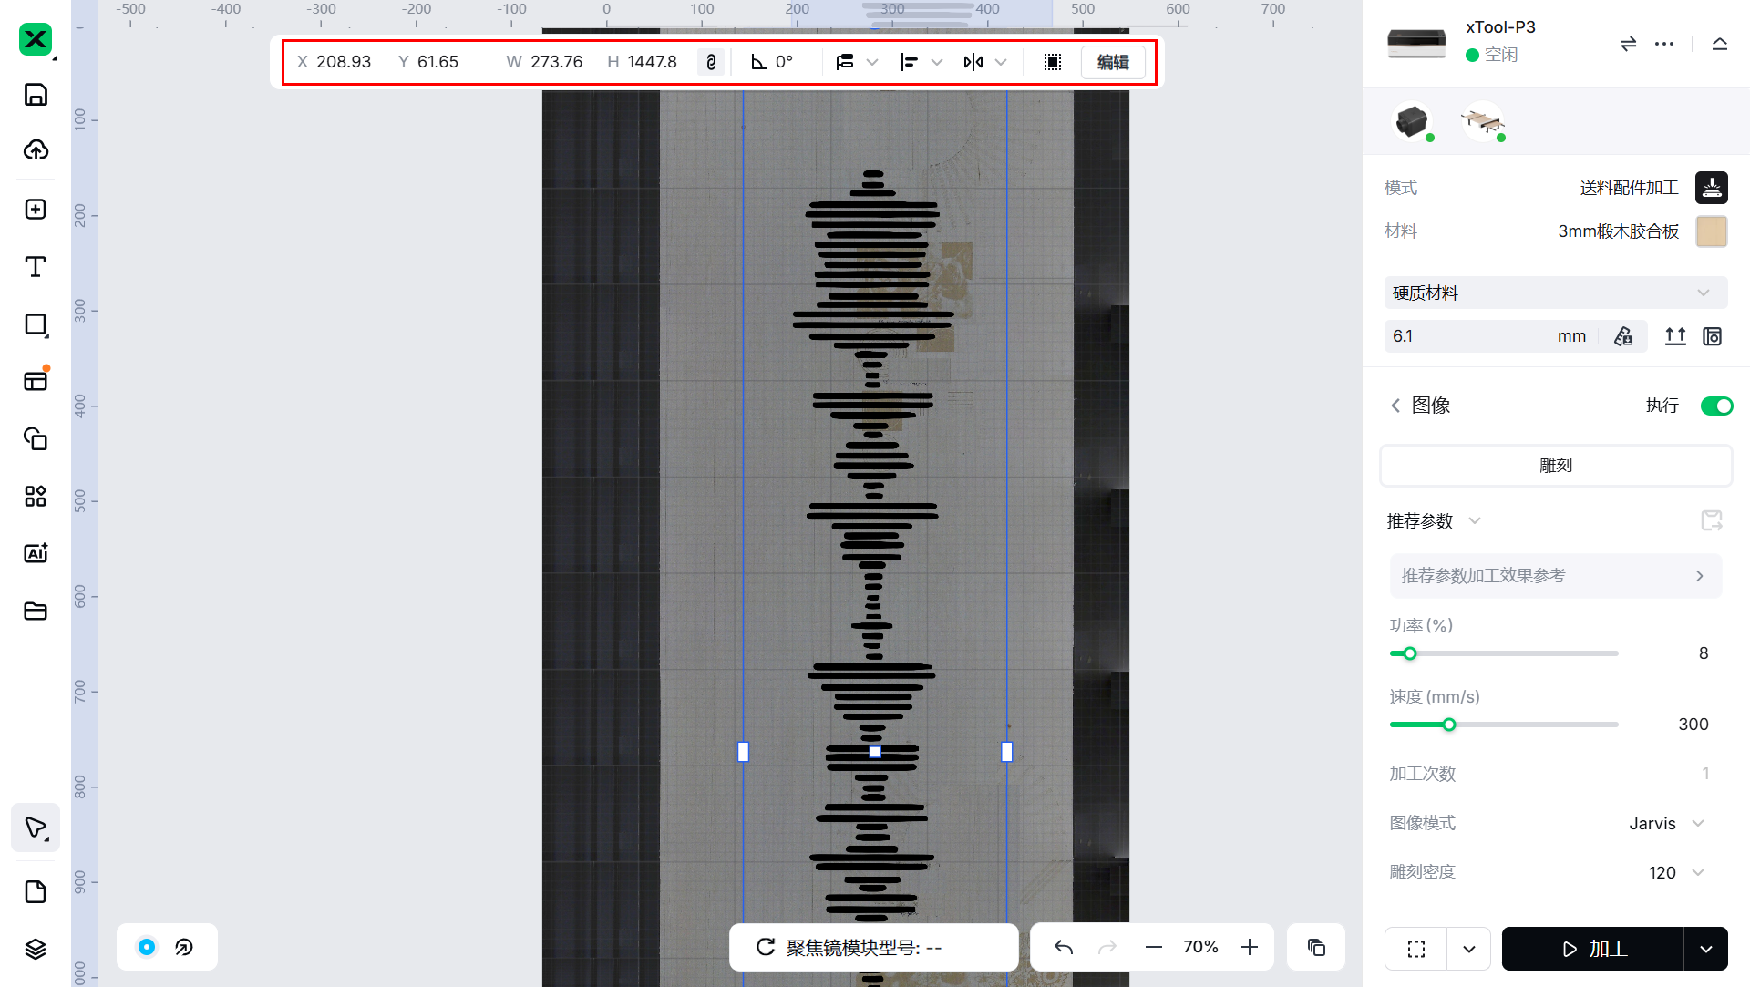Toggle the blue camera view button

coord(146,947)
